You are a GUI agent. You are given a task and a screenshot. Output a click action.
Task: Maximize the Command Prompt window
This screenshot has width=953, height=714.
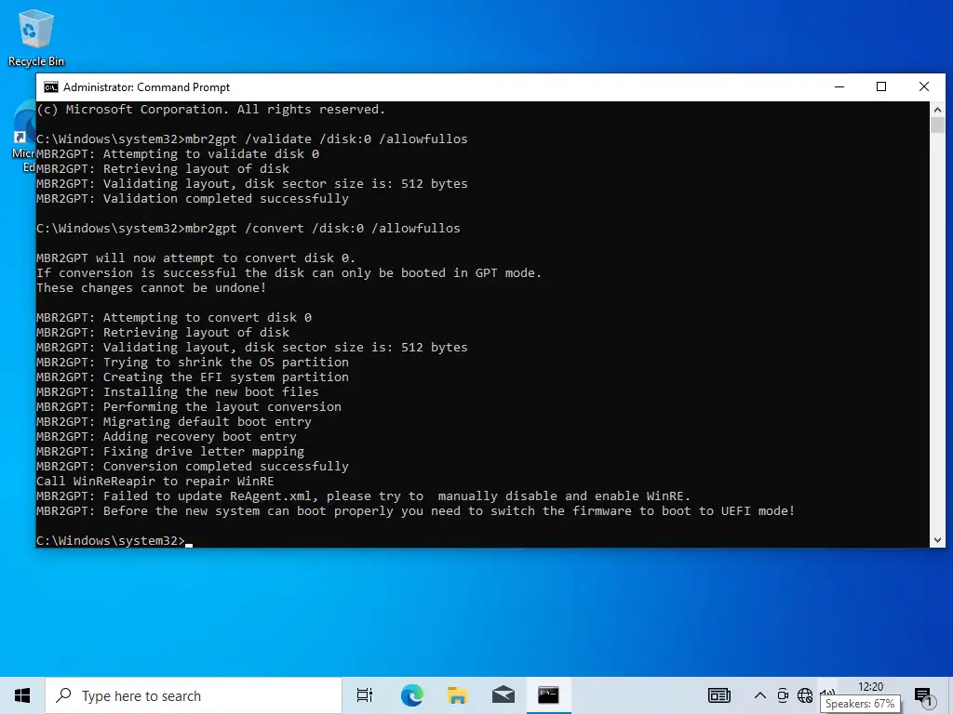point(881,86)
